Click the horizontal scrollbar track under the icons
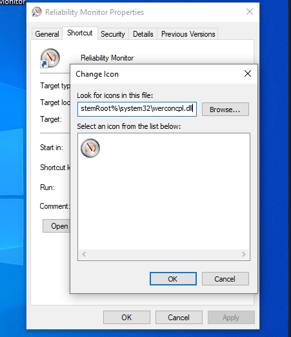 [164, 255]
